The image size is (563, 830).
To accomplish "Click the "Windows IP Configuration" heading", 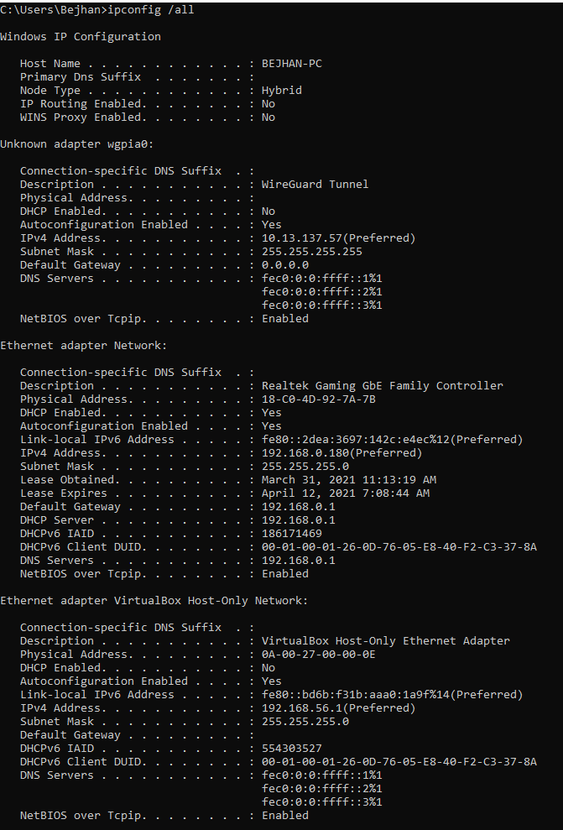I will point(81,37).
